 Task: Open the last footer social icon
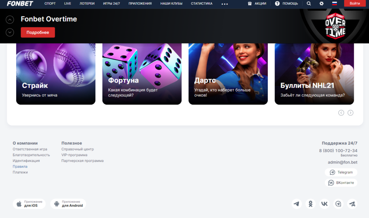[x=352, y=204]
